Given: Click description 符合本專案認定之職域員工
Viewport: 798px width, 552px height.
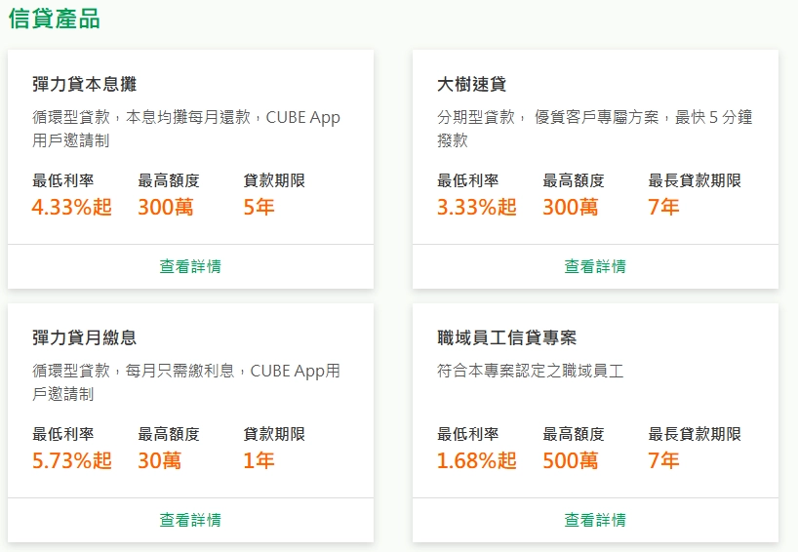Looking at the screenshot, I should (531, 371).
